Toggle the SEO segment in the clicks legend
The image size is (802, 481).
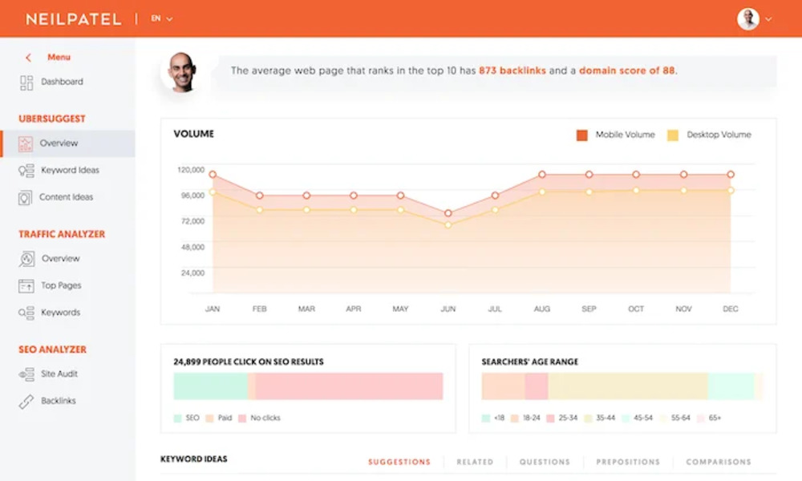pos(178,418)
